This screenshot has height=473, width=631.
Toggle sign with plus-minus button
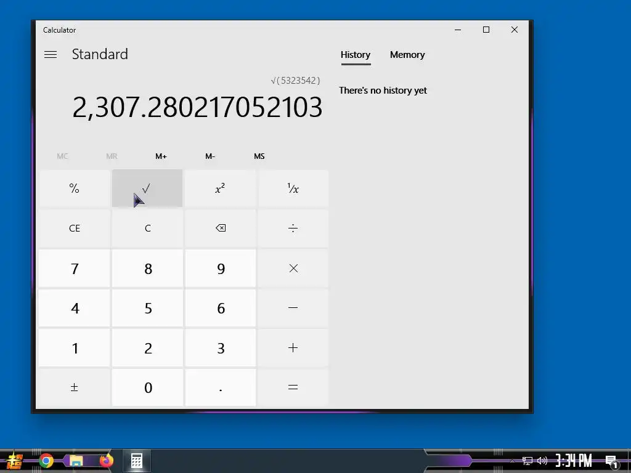pyautogui.click(x=75, y=387)
